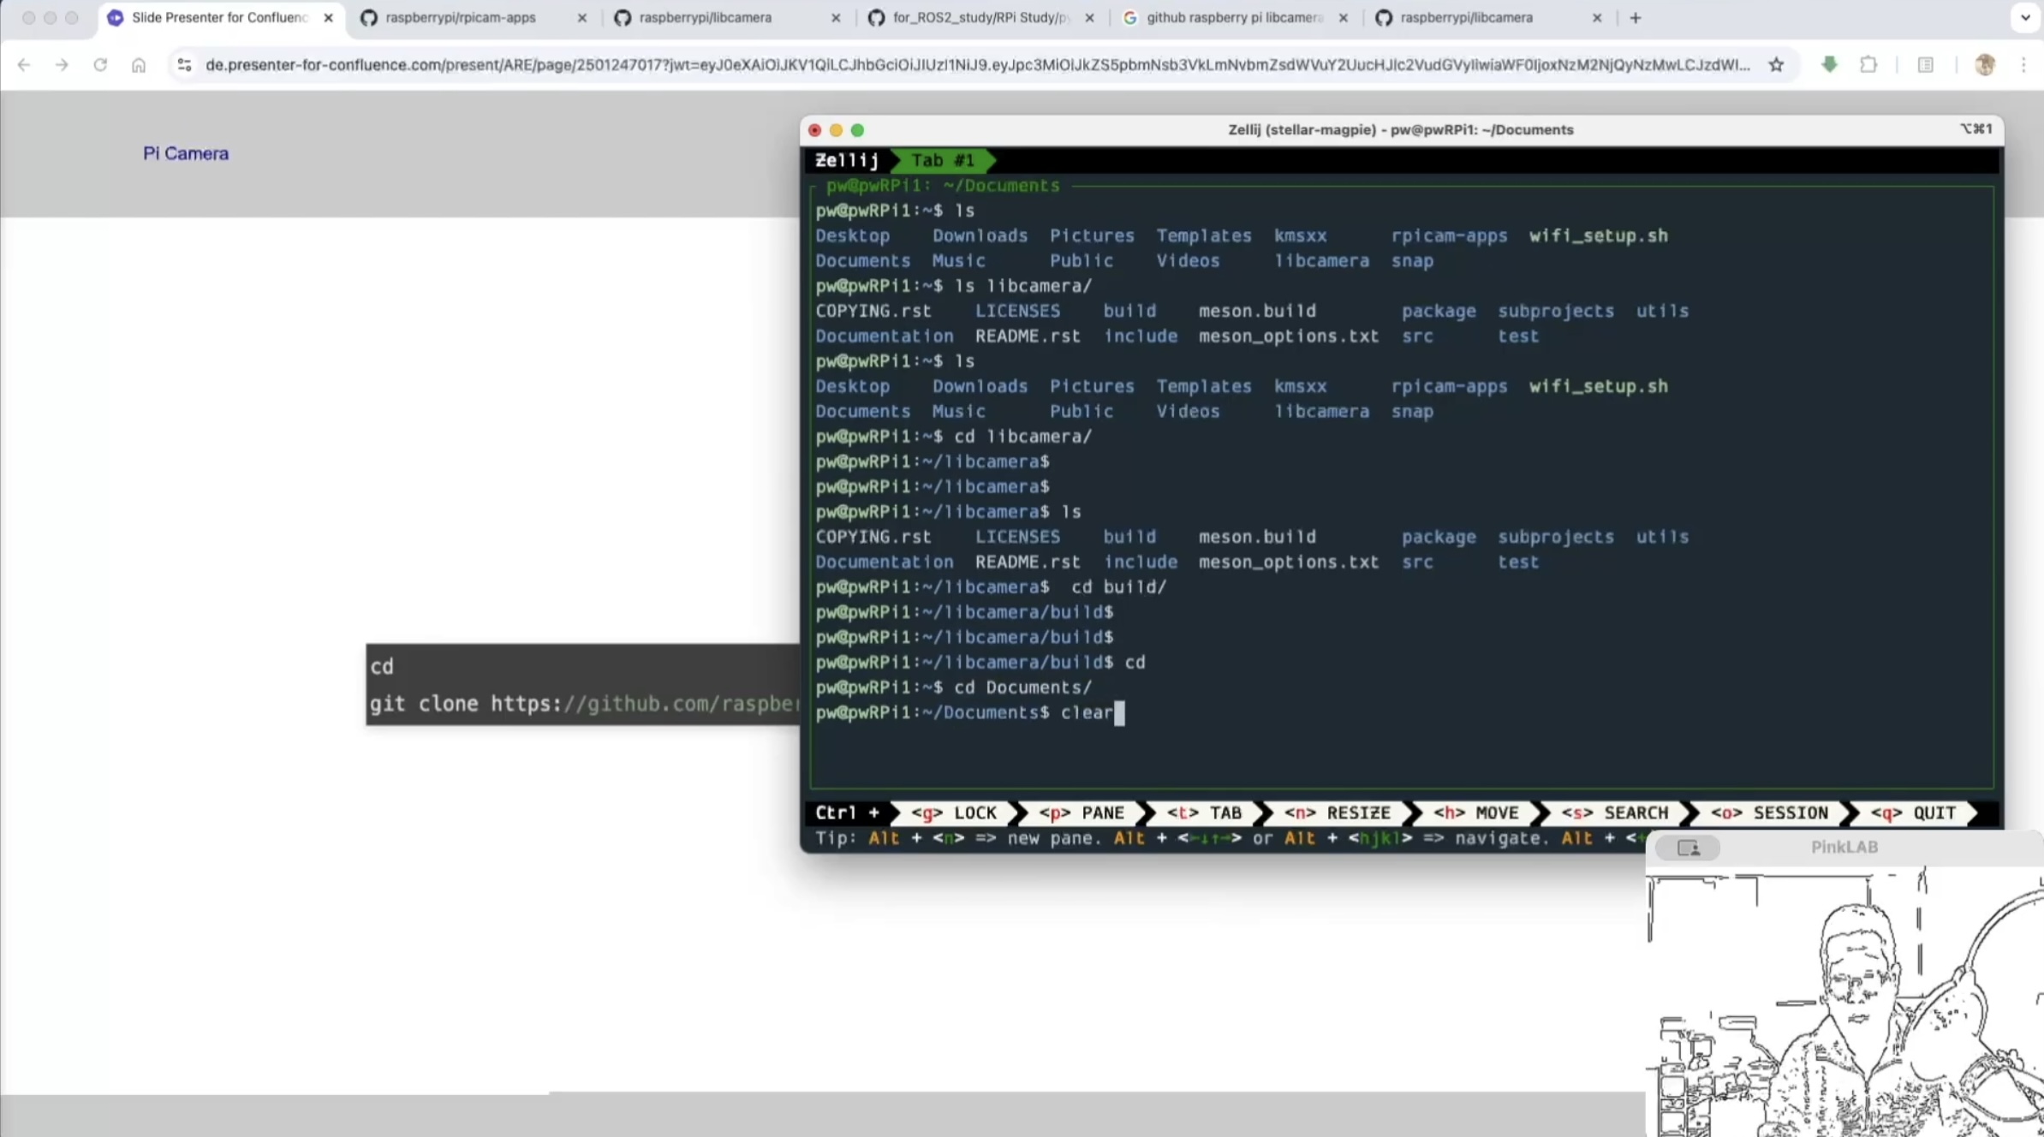
Task: Select Zellij Tab #1
Action: (942, 160)
